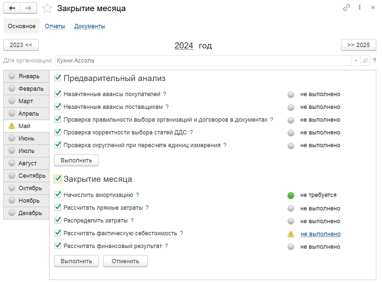
Task: Show help for Проверка корректности выбора статей ДДС
Action: click(x=191, y=132)
